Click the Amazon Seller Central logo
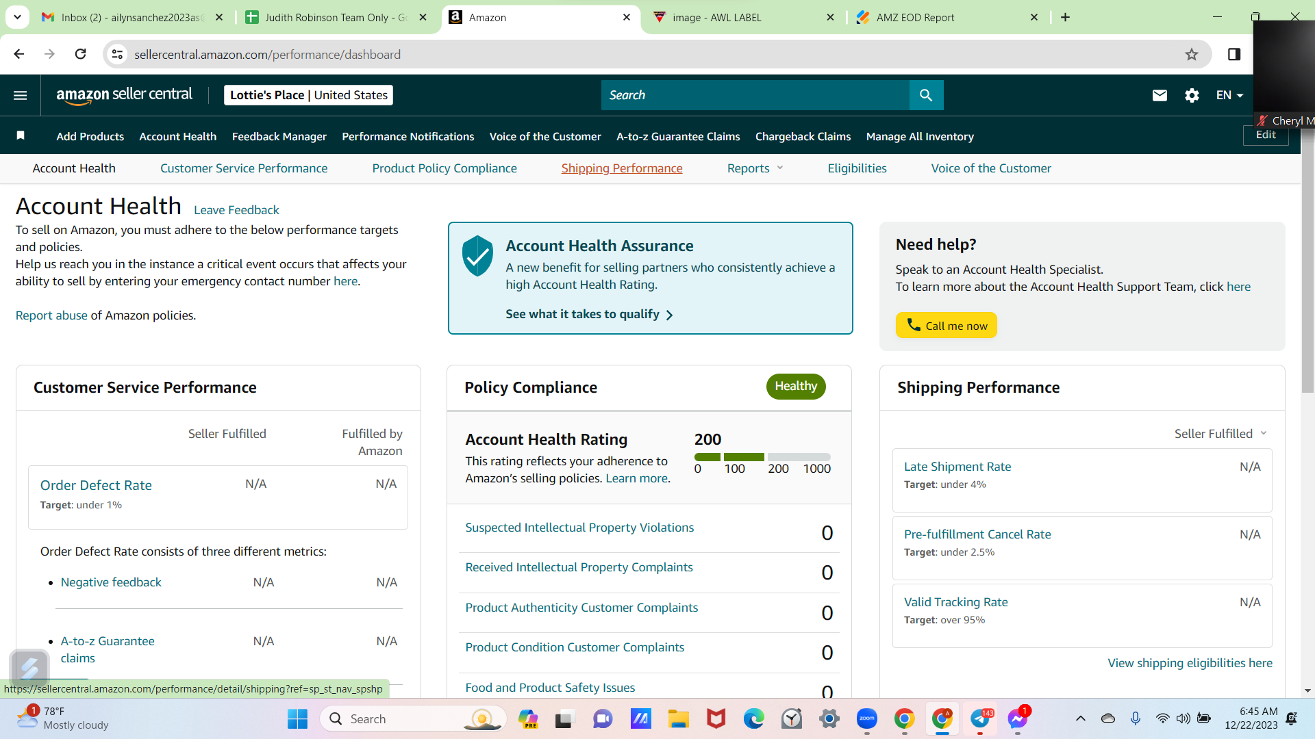 point(124,95)
